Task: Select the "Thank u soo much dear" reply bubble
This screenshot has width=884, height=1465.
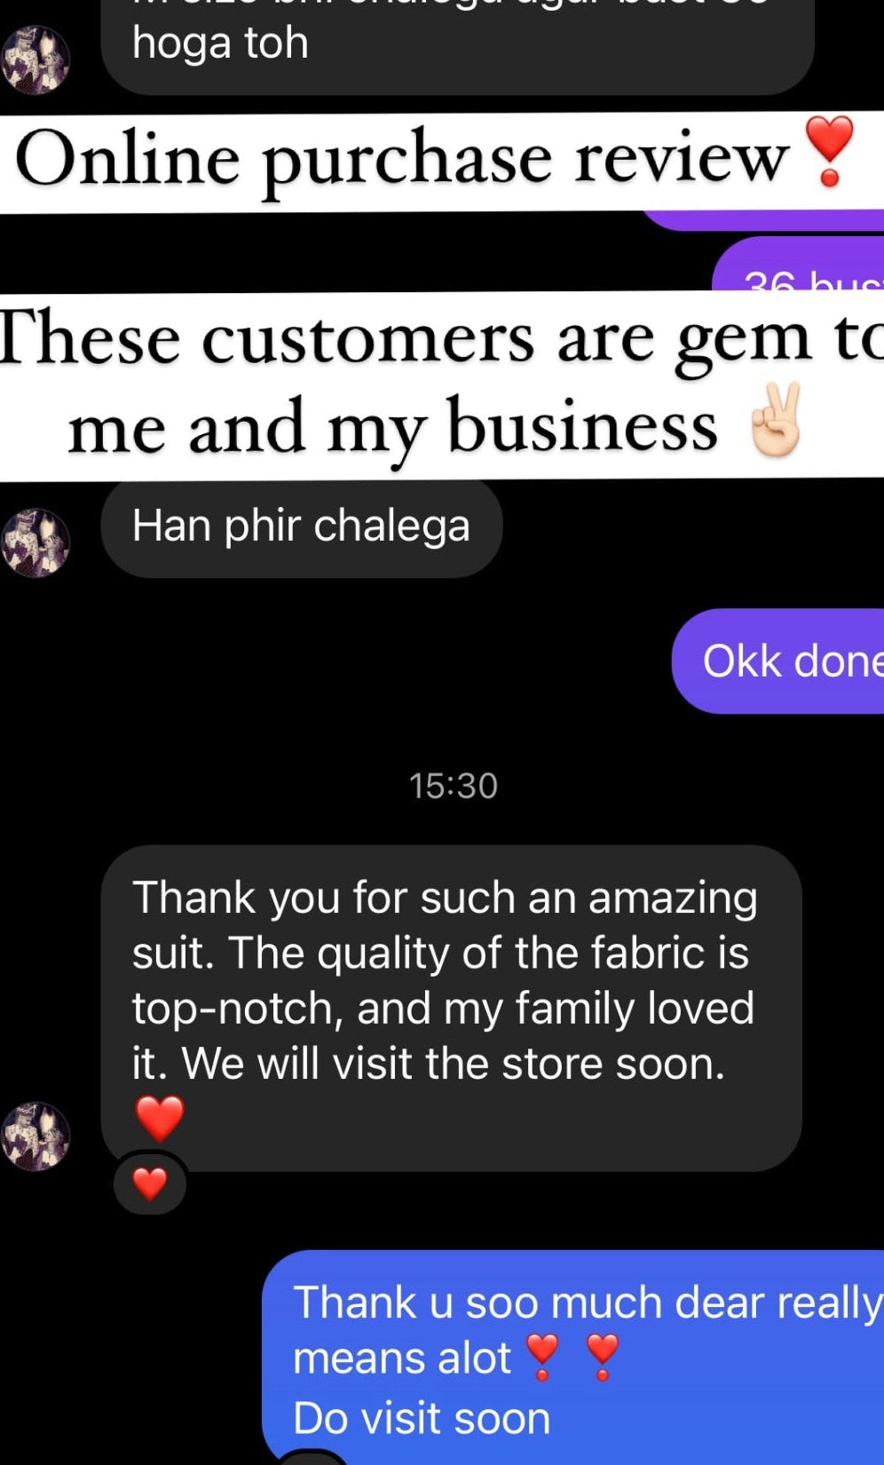Action: [x=573, y=1357]
